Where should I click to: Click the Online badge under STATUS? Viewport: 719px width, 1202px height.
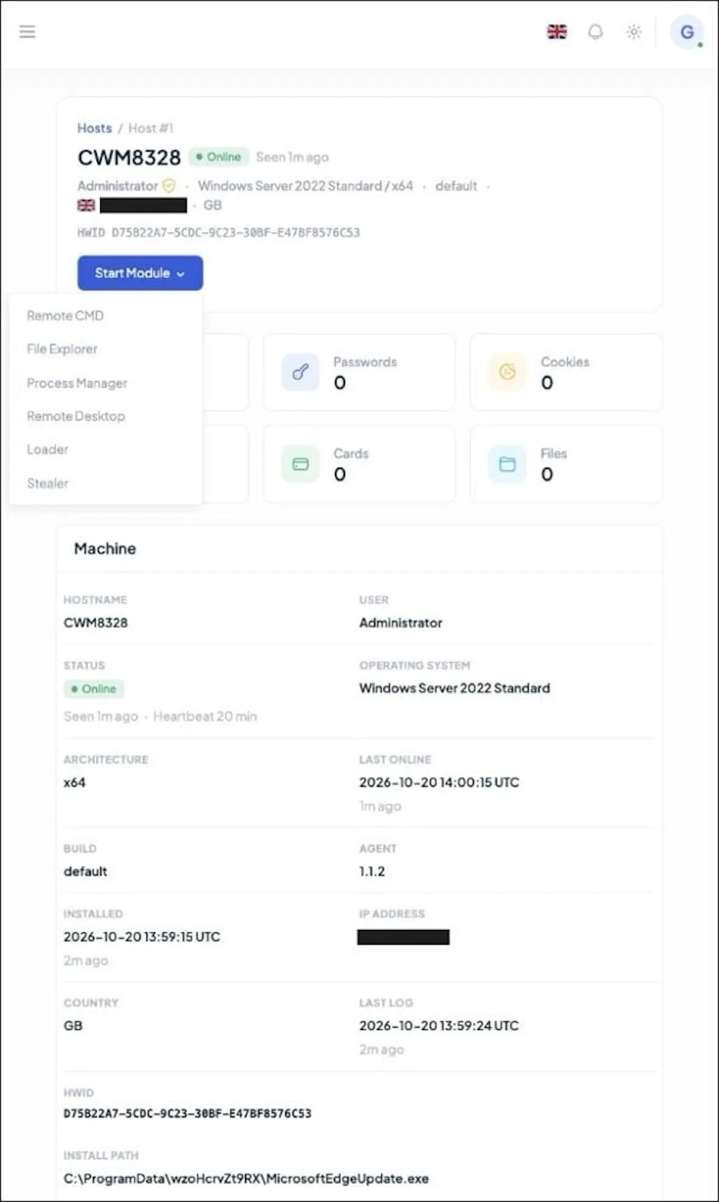[x=94, y=689]
